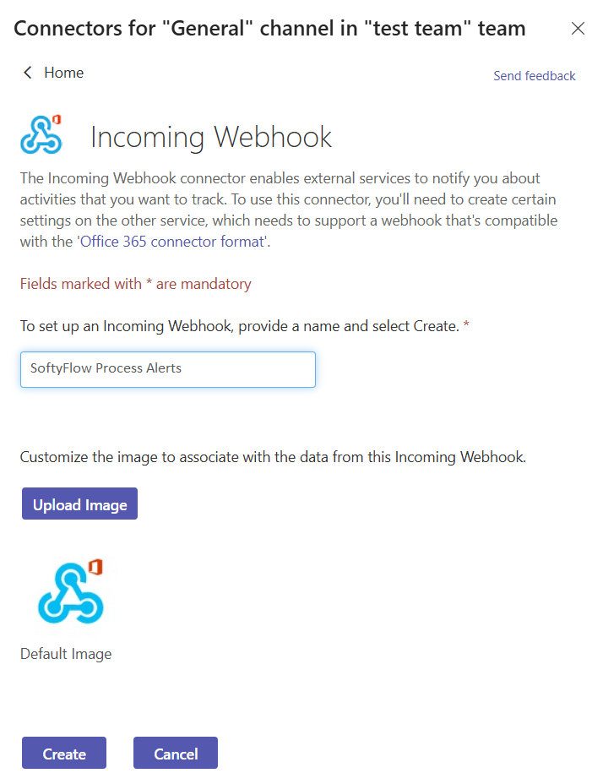Go back to the Home page

63,73
